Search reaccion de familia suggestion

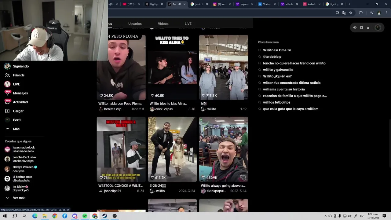(295, 96)
